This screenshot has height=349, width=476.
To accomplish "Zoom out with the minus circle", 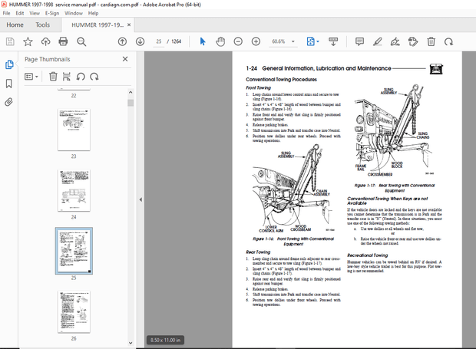I will click(238, 41).
